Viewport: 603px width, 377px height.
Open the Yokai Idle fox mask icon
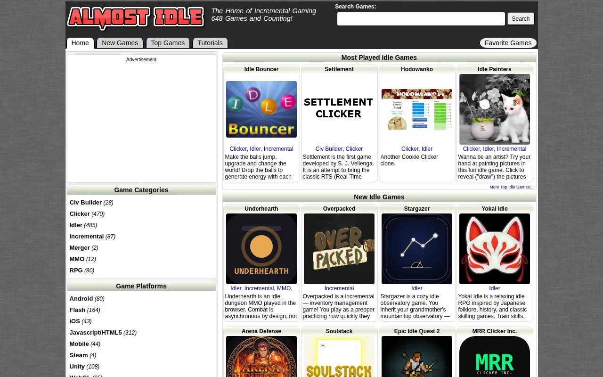495,249
